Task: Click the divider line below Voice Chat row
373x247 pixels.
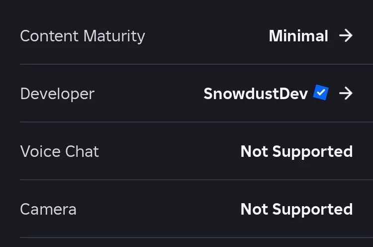Action: click(x=196, y=180)
